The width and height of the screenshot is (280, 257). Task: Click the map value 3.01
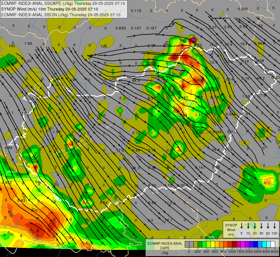(213, 27)
